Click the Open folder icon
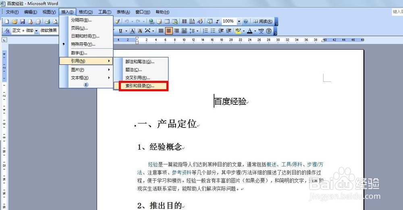This screenshot has width=403, height=210. (15, 22)
